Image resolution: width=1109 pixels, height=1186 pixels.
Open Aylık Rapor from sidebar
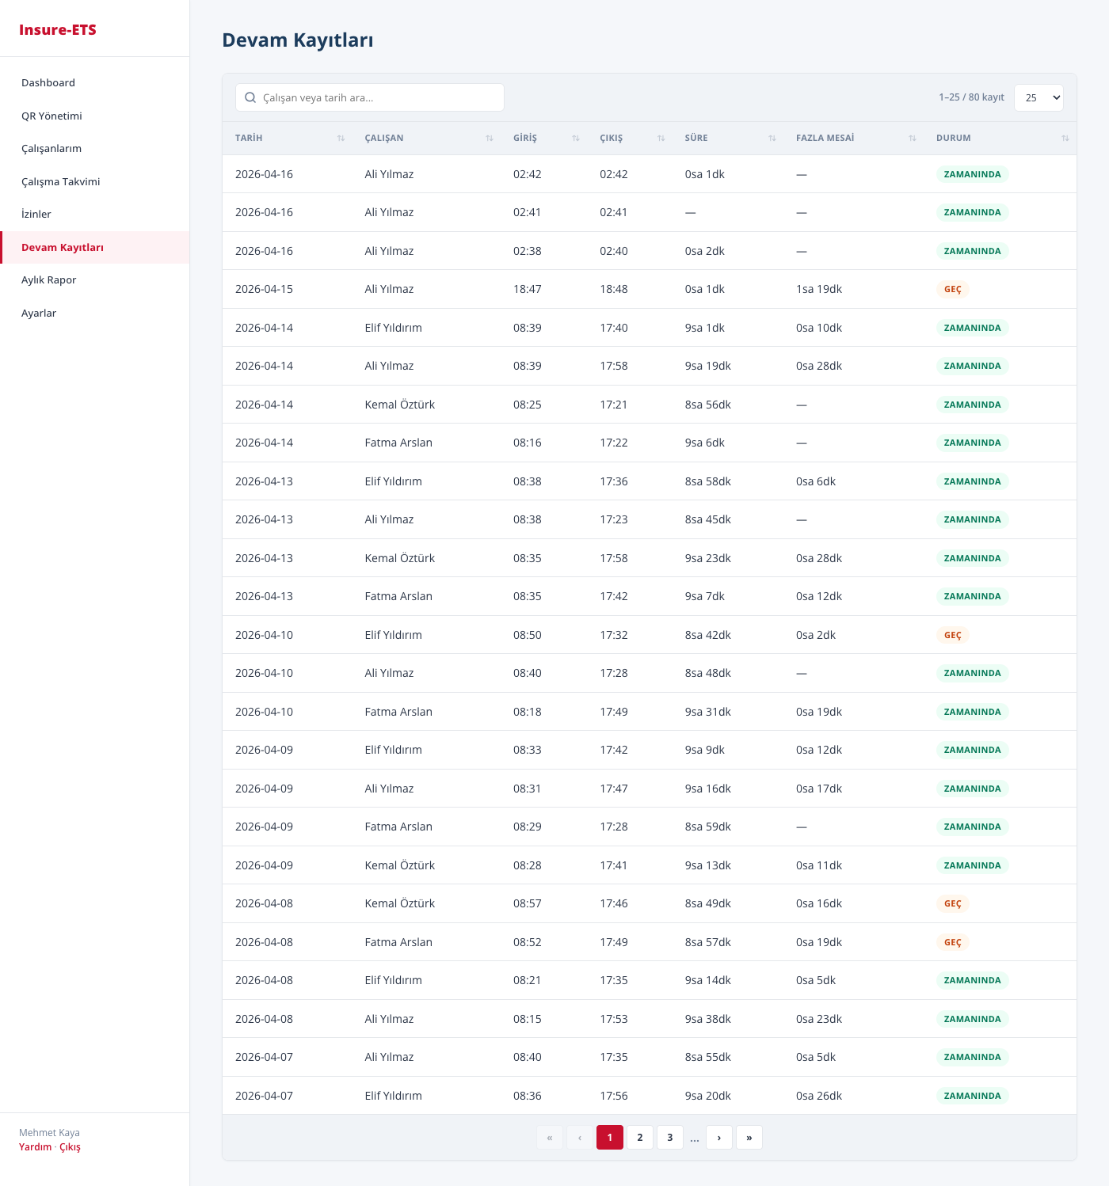(x=49, y=280)
